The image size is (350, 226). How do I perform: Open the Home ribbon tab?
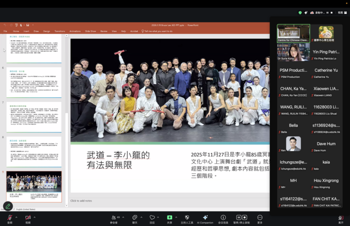click(x=16, y=31)
